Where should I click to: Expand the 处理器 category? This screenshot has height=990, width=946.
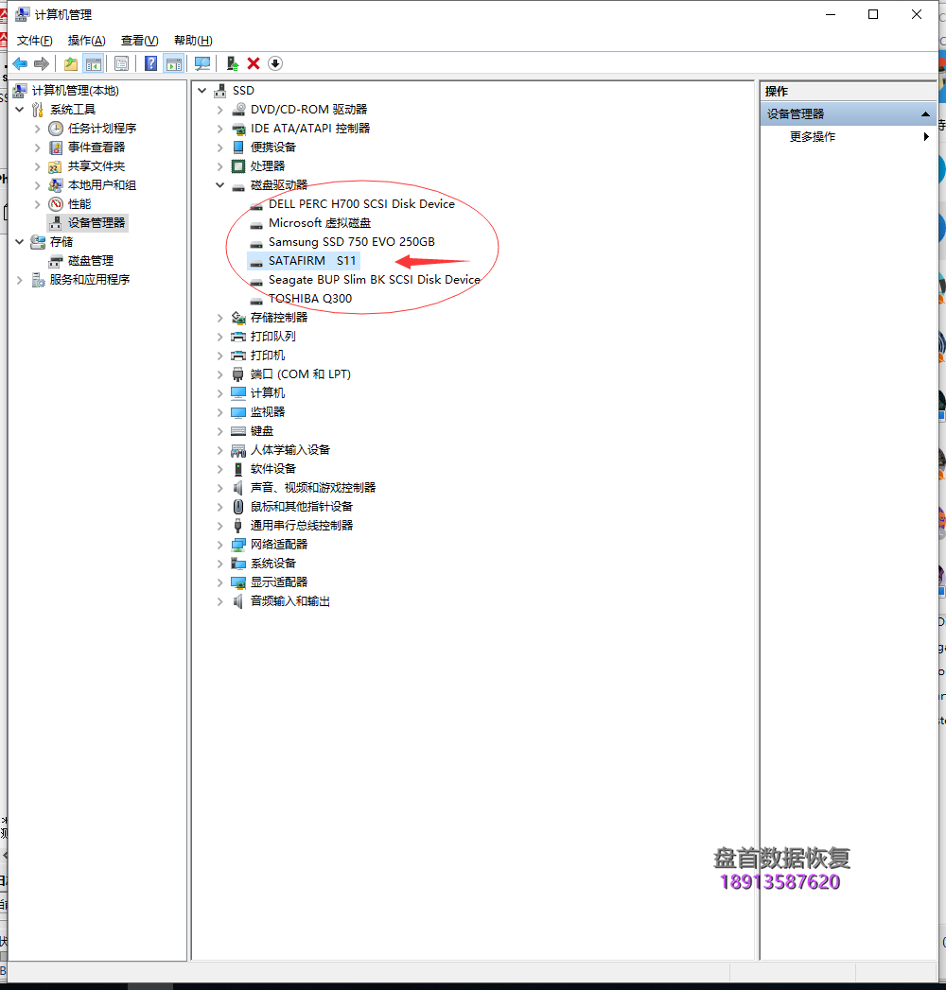(219, 166)
